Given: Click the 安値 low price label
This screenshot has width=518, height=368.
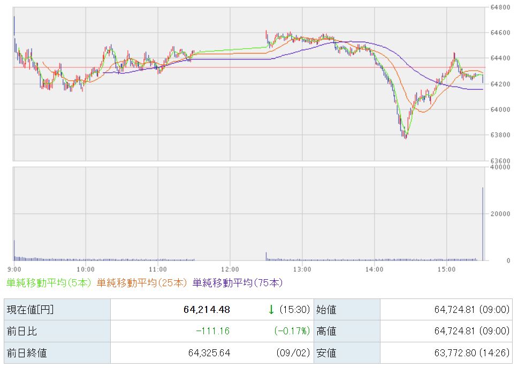Looking at the screenshot, I should click(326, 353).
